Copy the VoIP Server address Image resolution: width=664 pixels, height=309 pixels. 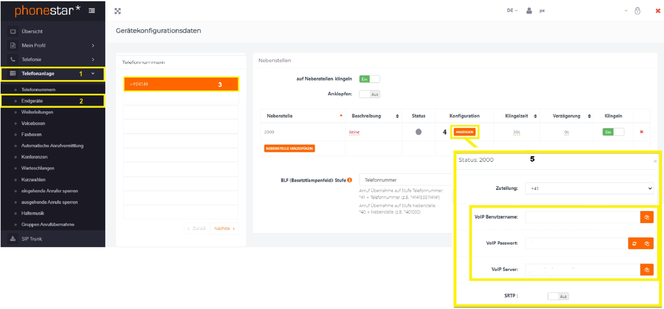tap(646, 270)
